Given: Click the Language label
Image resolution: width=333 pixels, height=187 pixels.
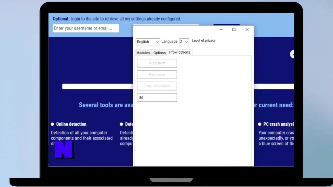Looking at the screenshot, I should [169, 42].
